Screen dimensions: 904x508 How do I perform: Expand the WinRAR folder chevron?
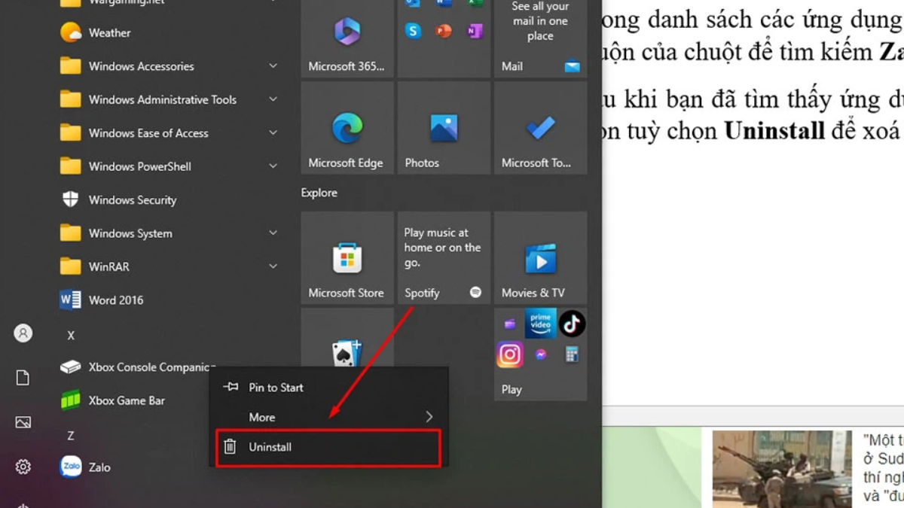[273, 266]
